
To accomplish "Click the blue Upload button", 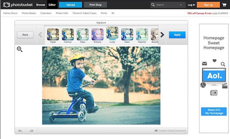I will (70, 5).
